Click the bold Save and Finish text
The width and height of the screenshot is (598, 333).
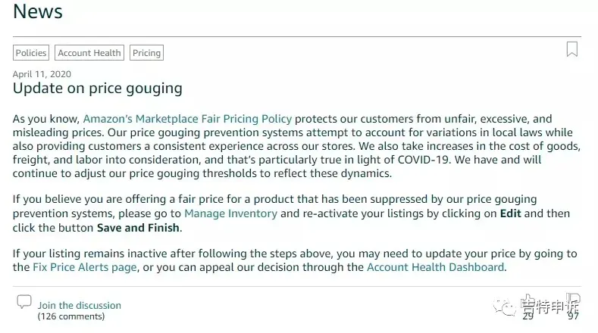pos(138,228)
